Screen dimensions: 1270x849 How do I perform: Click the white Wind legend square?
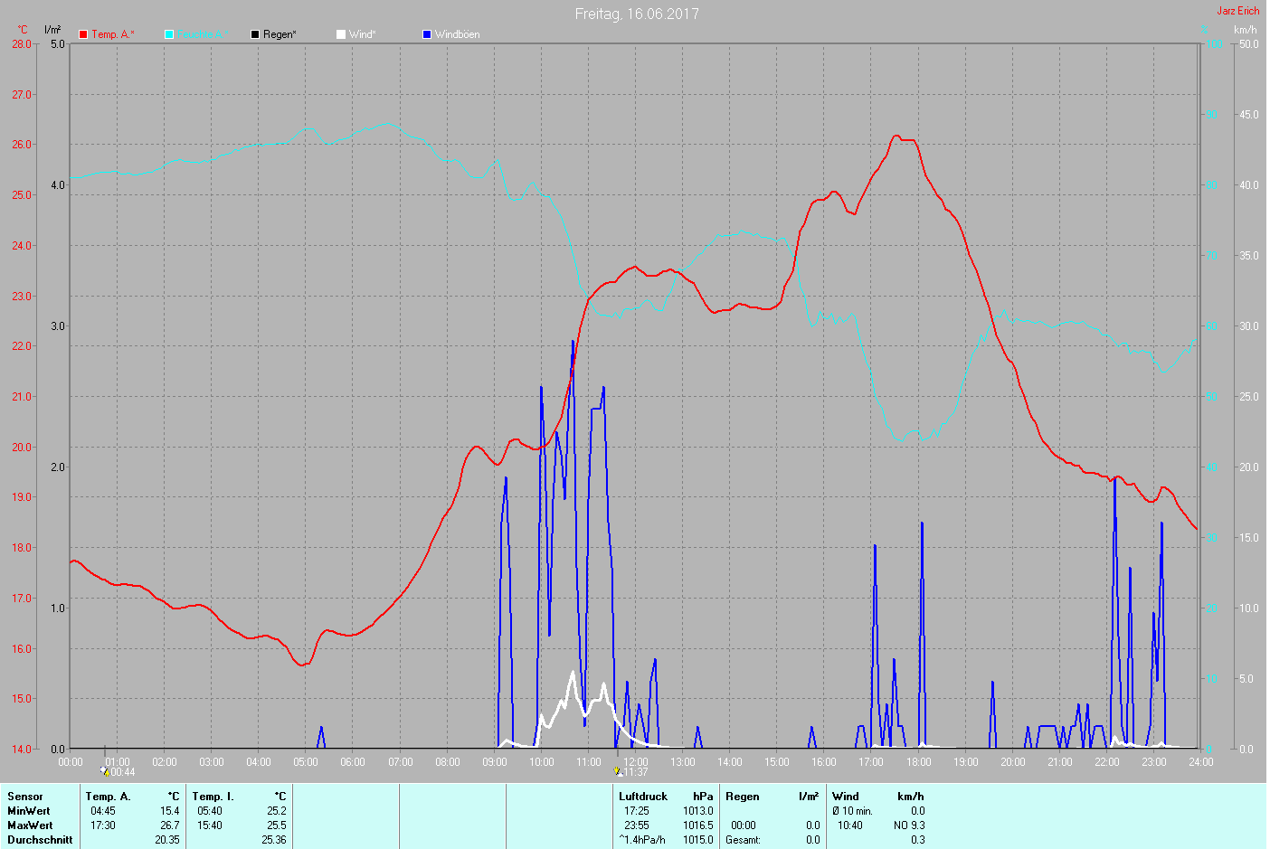341,34
